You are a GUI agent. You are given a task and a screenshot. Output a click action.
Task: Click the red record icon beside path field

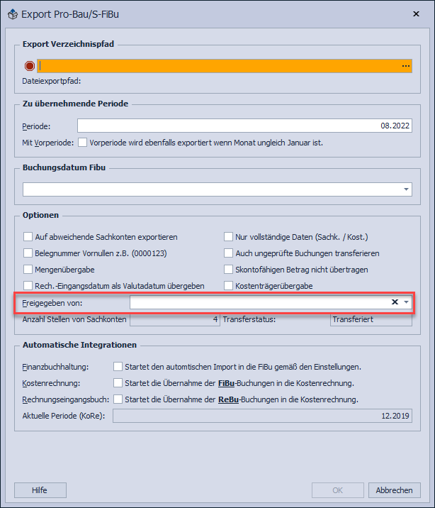30,66
